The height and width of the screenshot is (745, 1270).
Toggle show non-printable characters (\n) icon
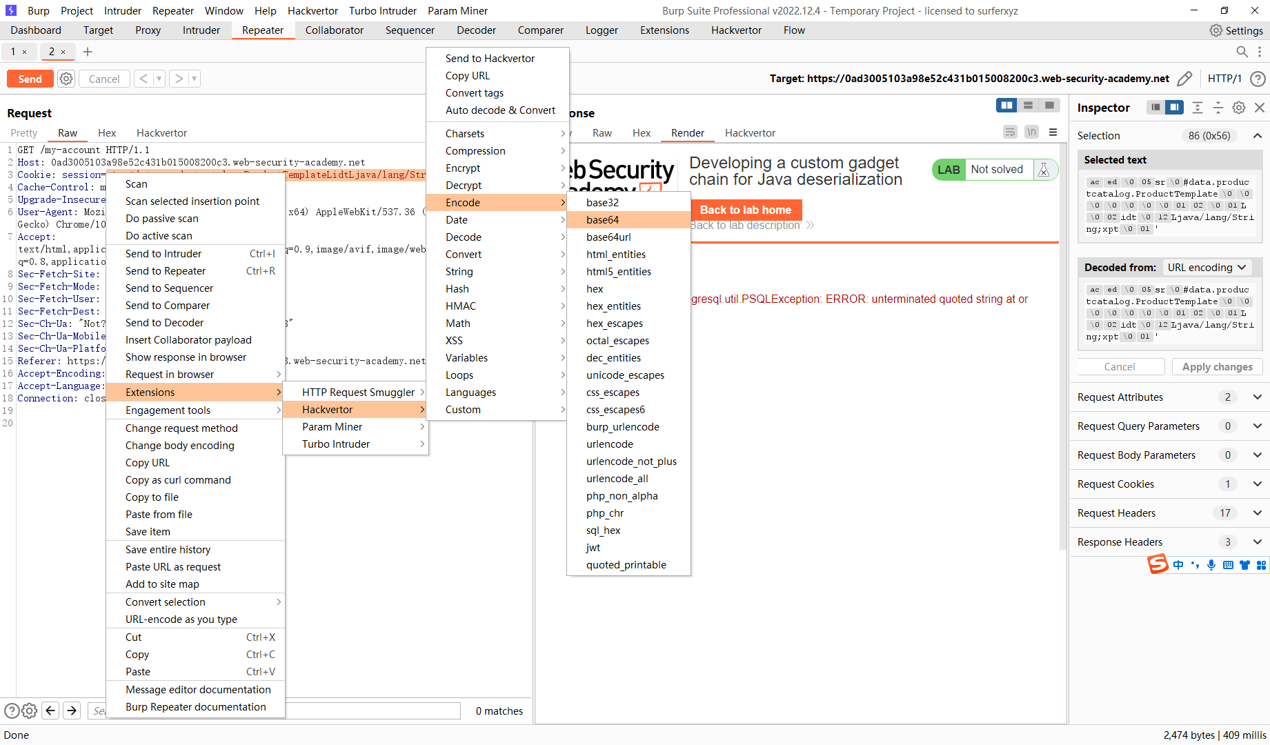pos(1031,132)
